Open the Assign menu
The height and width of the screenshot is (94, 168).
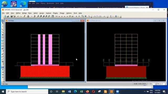pyautogui.click(x=42, y=13)
